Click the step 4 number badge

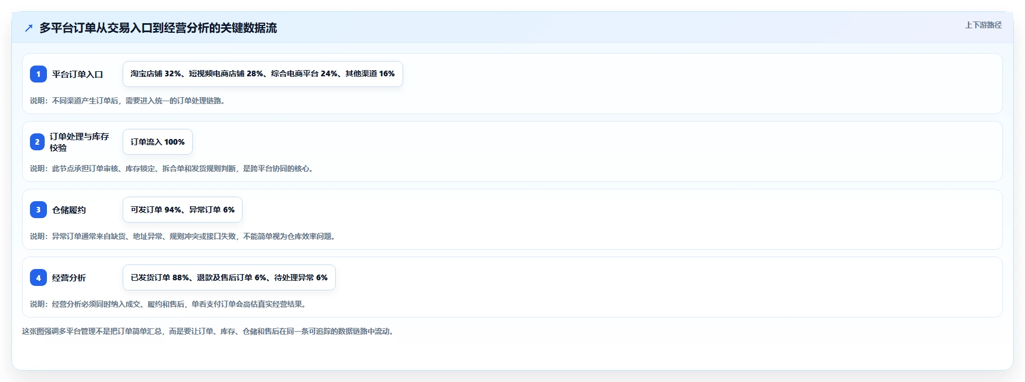[x=38, y=277]
